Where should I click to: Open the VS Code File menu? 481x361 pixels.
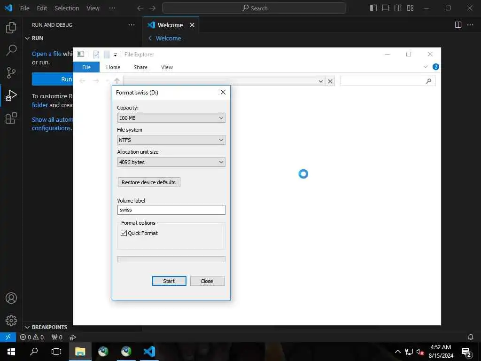(24, 8)
